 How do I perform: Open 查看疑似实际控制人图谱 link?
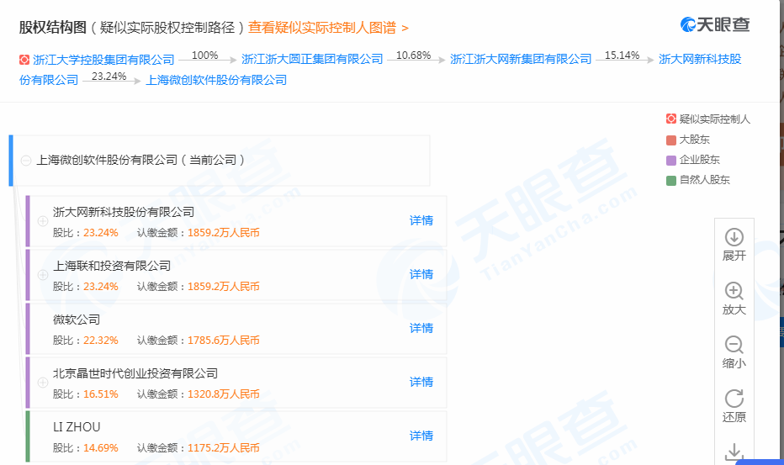coord(328,28)
